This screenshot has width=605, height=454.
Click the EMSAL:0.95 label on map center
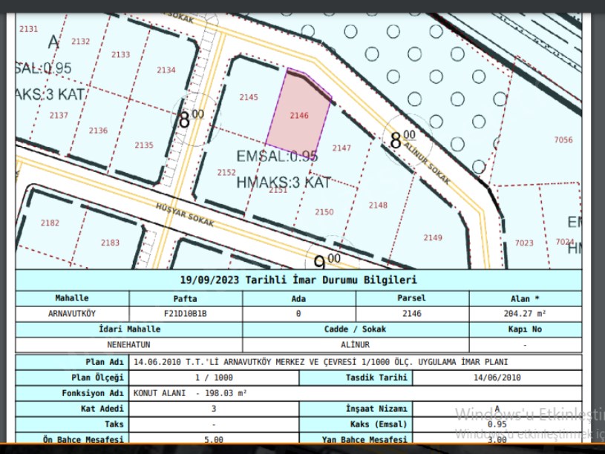pyautogui.click(x=277, y=157)
